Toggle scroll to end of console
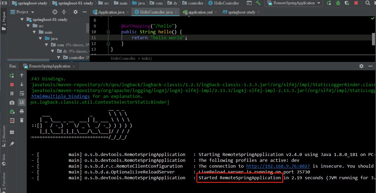Screen dimensions: 376x193 tap(22, 102)
